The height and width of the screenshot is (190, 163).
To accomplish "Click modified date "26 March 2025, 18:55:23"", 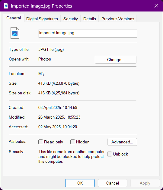I will click(x=59, y=117).
